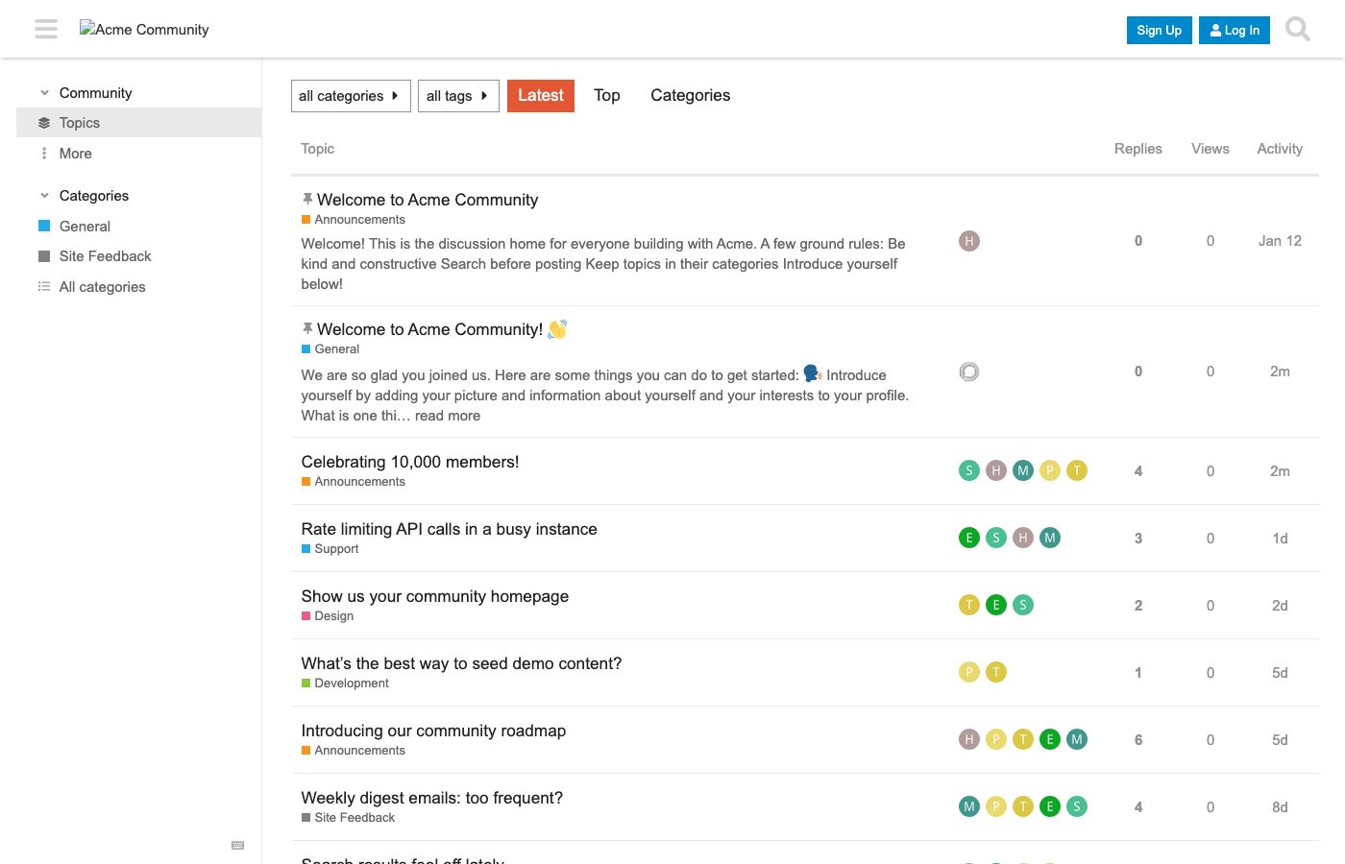Viewport: 1345px width, 864px height.
Task: Open the all tags dropdown
Action: pos(458,96)
